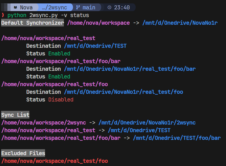Click the Enabled status under real_test/foo/bar
This screenshot has width=226, height=166.
point(59,77)
